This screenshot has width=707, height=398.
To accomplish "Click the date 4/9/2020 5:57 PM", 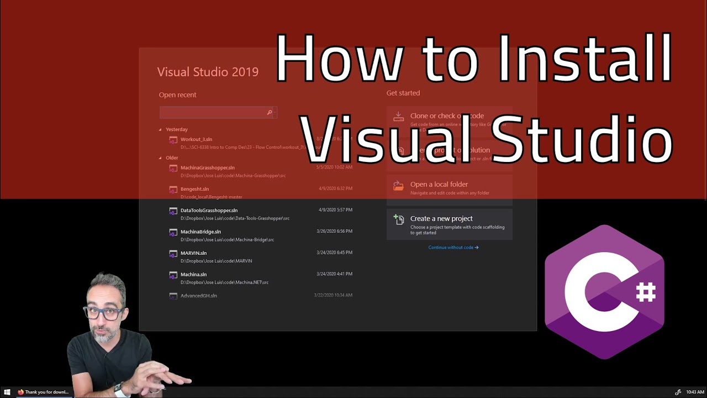I will click(x=335, y=210).
